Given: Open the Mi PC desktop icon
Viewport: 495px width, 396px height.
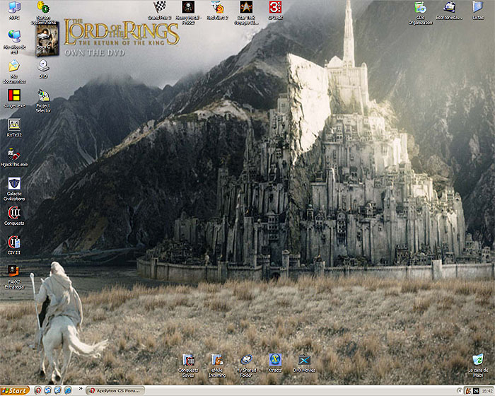Looking at the screenshot, I should coord(14,7).
